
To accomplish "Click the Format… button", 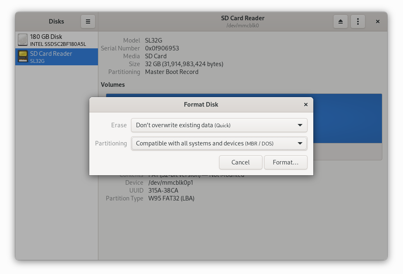I will tap(286, 162).
